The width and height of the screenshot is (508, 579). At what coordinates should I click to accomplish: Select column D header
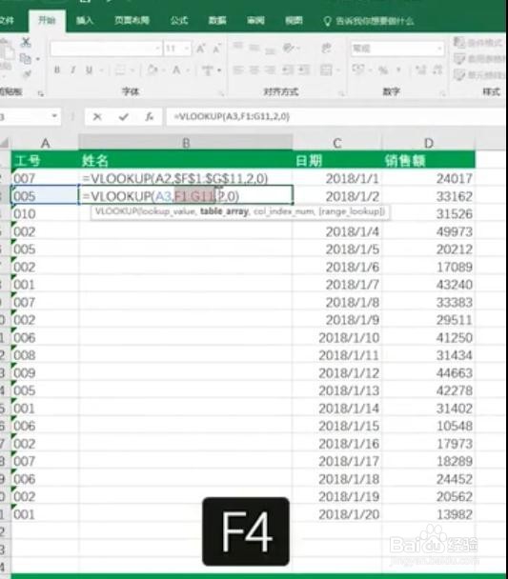(x=429, y=143)
